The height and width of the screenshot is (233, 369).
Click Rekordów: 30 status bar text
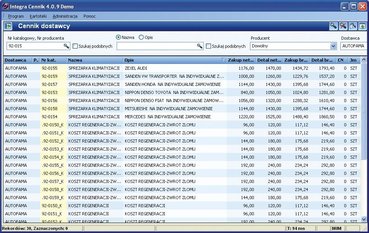coord(35,228)
